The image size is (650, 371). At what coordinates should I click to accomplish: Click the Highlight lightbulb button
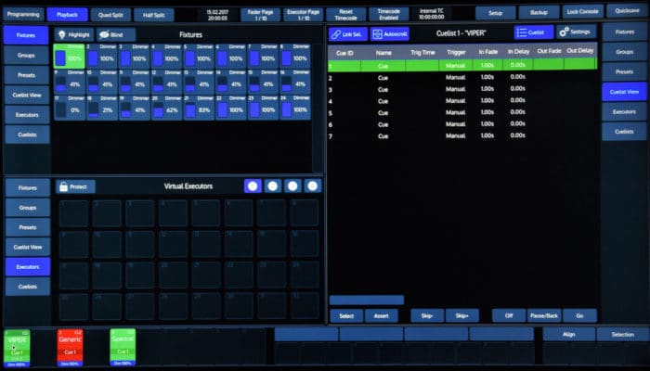click(74, 34)
